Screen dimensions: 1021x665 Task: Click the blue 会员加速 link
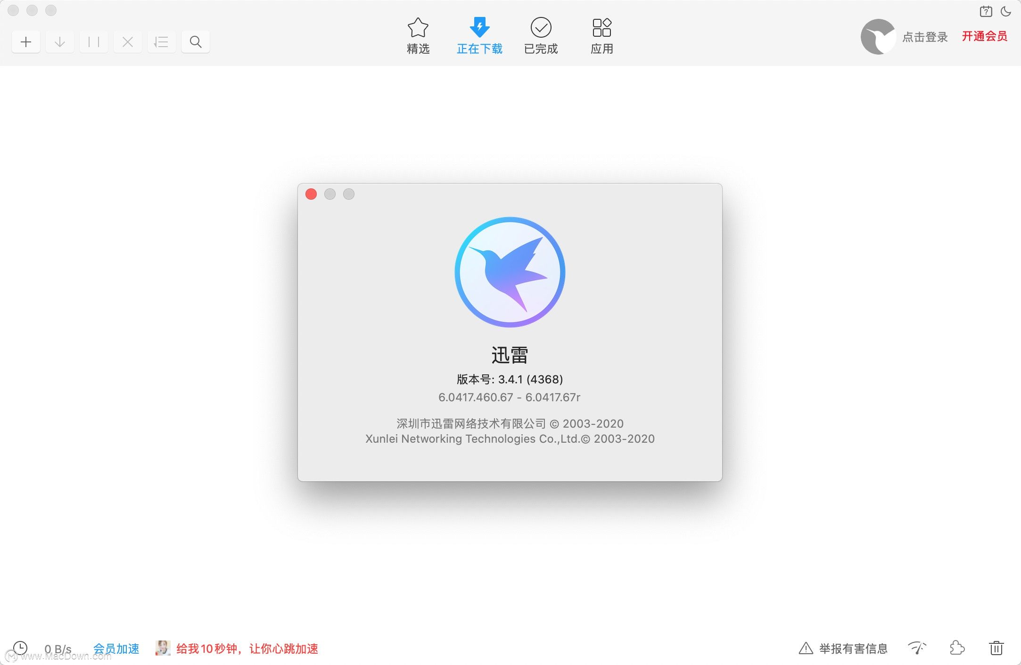coord(116,649)
